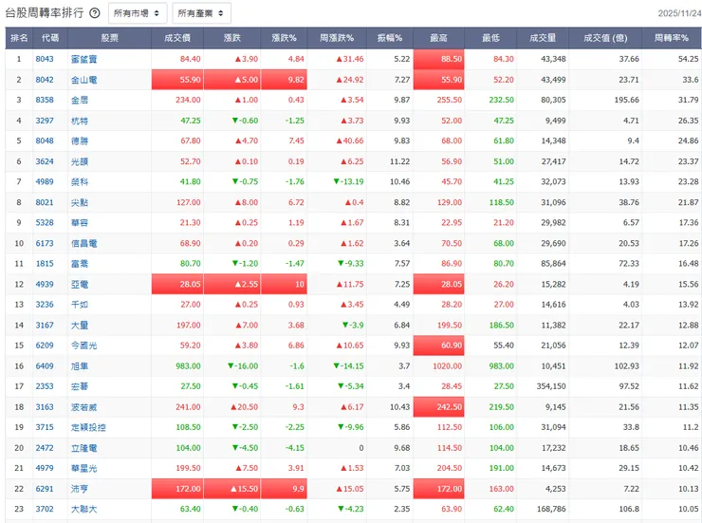
Task: Open the 千如 stock name link
Action: pos(80,305)
